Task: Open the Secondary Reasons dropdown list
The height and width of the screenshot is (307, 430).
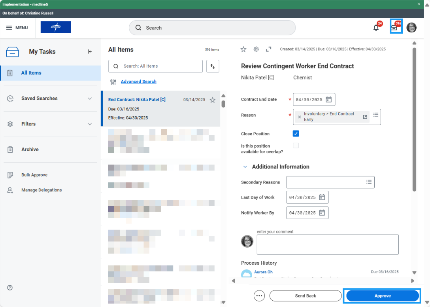Action: (x=369, y=182)
